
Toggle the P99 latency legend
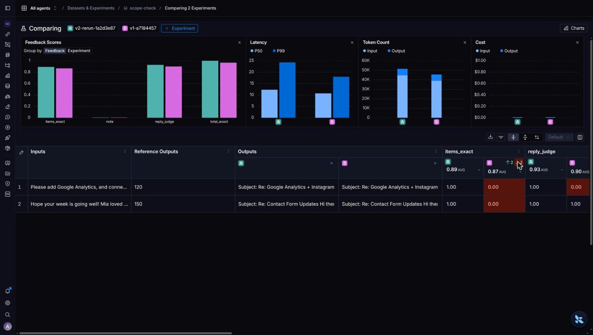coord(278,51)
